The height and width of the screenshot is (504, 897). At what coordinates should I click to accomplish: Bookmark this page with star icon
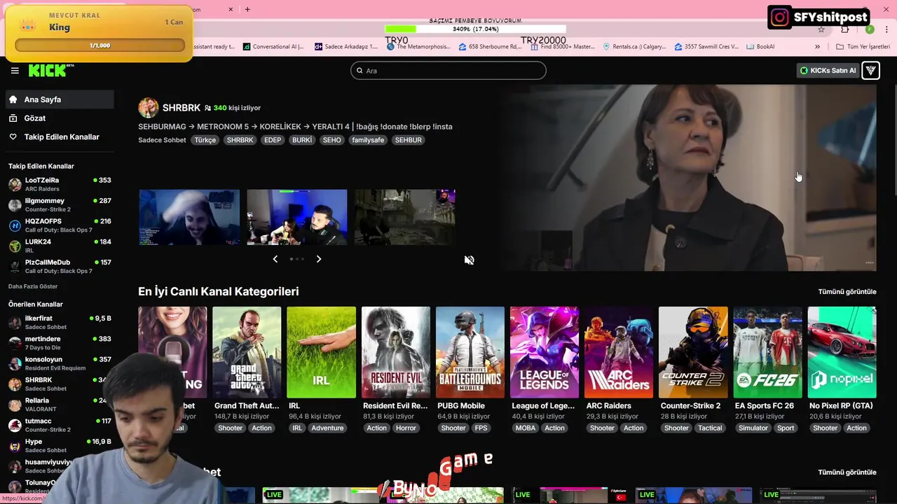[x=821, y=29]
